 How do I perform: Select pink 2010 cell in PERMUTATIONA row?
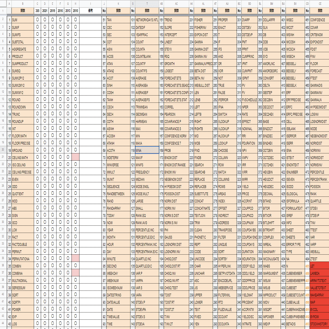click(x=76, y=259)
